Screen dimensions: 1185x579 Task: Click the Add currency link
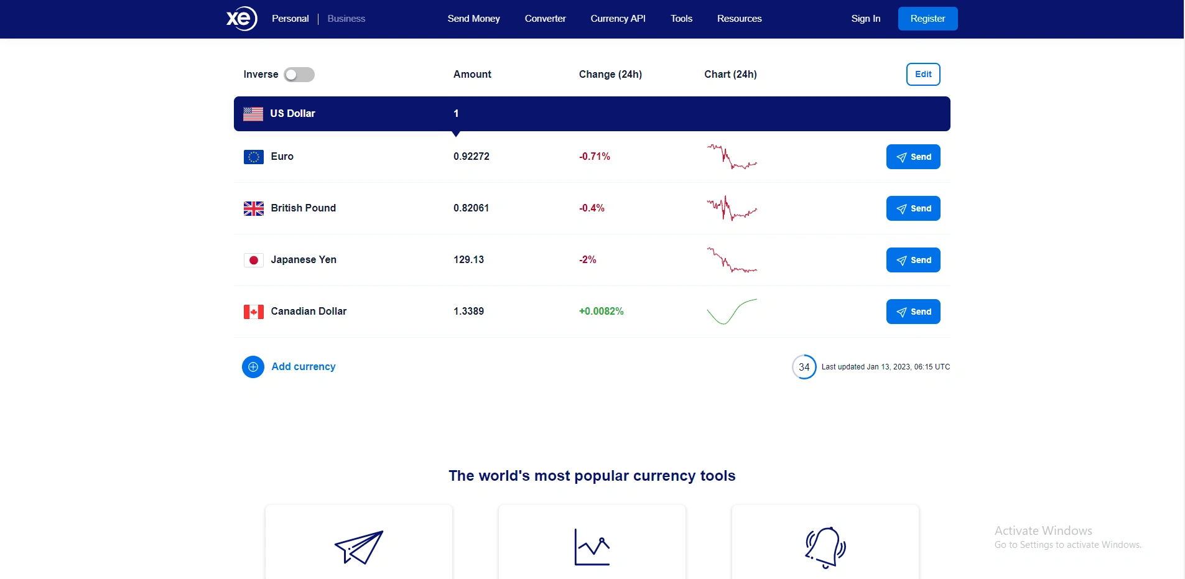(304, 367)
